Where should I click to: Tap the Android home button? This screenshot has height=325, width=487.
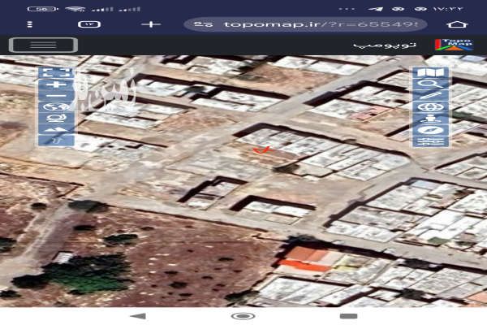point(243,316)
